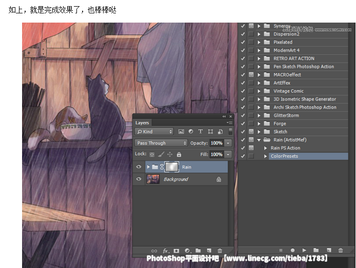Screen dimensions: 356x268
Task: Open the Fill slider dropdown arrow
Action: tap(228, 155)
